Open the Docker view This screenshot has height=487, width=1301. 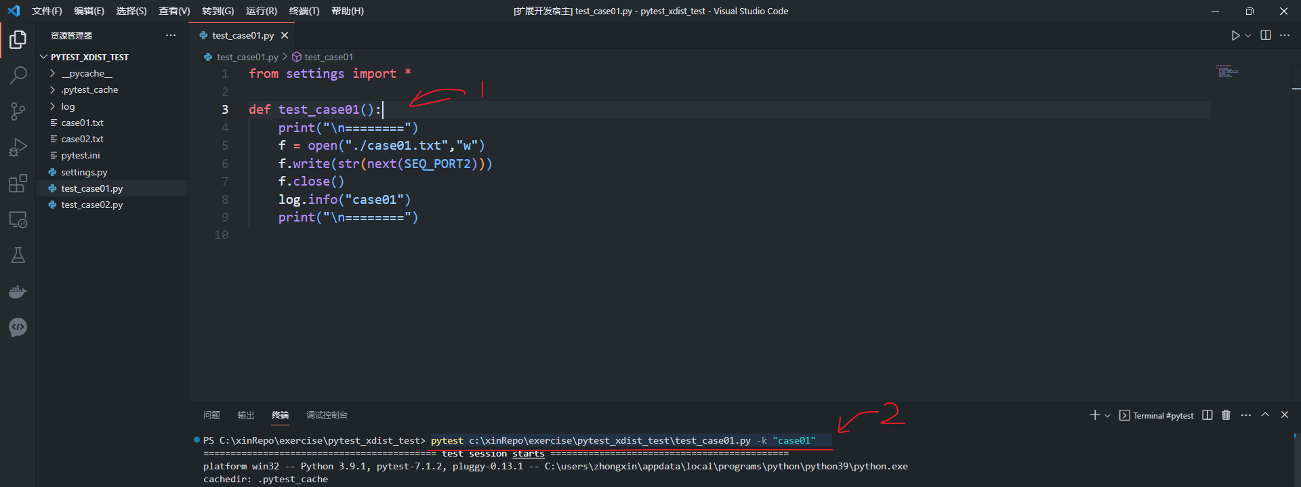pyautogui.click(x=18, y=292)
